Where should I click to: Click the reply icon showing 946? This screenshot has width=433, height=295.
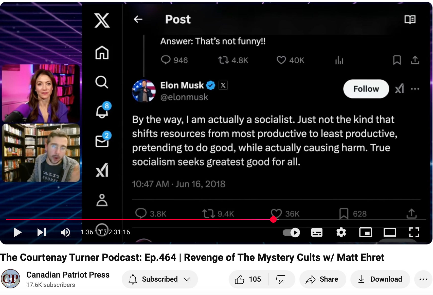(166, 60)
